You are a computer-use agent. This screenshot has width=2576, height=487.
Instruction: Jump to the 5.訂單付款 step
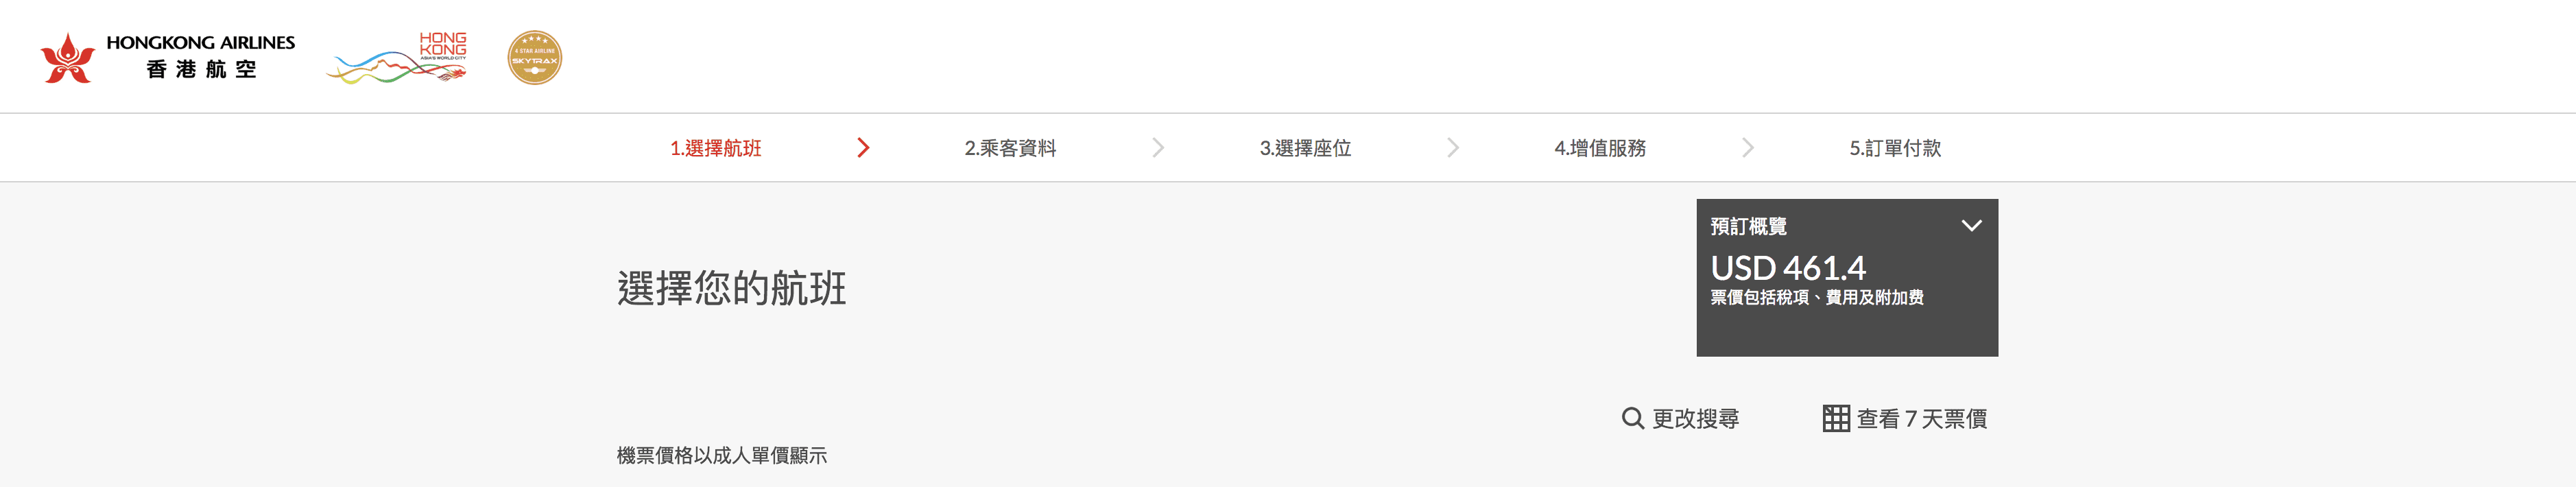pos(1895,148)
